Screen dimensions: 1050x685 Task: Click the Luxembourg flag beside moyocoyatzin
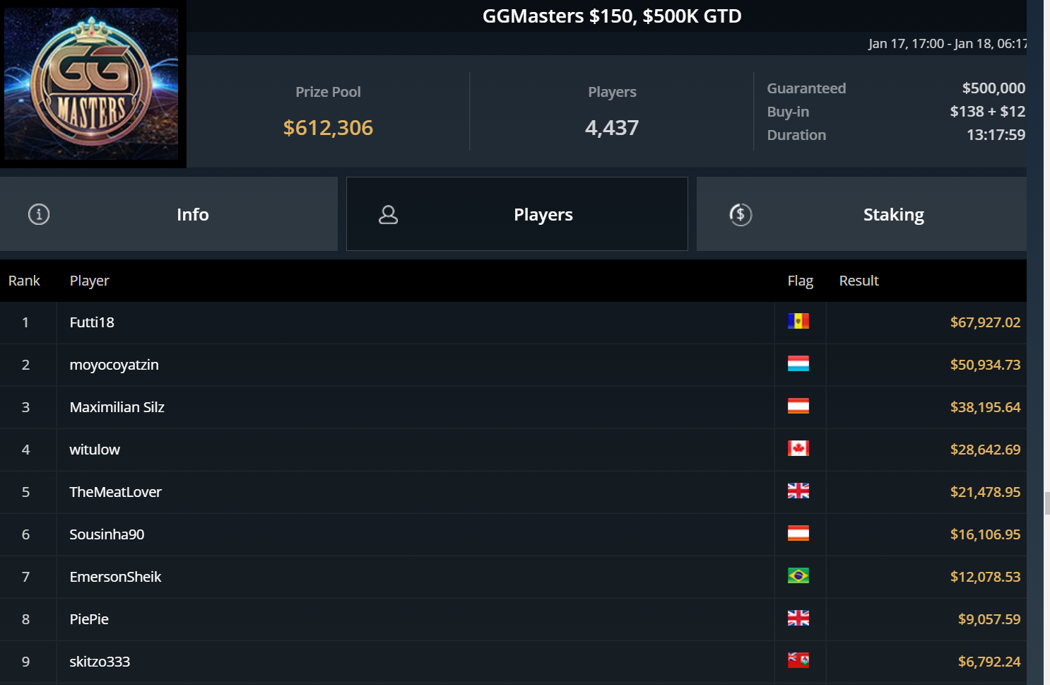(x=798, y=364)
